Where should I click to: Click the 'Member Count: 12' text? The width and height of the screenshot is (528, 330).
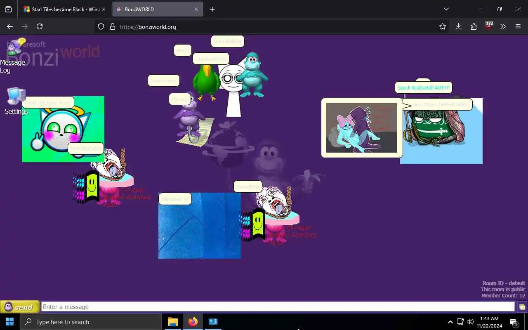pos(503,296)
